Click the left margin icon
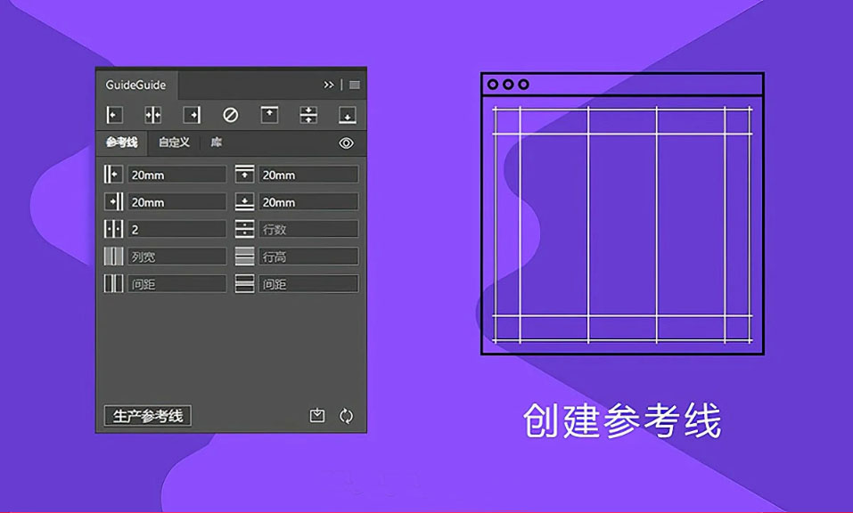The width and height of the screenshot is (853, 513). (113, 175)
